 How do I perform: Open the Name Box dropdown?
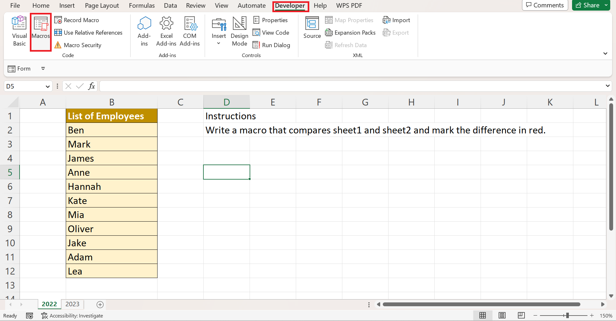(x=47, y=86)
